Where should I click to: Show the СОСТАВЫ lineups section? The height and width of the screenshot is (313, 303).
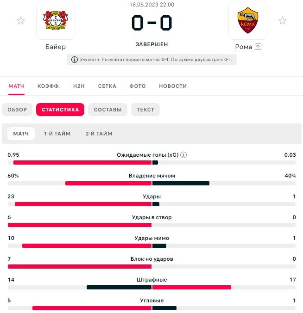pyautogui.click(x=107, y=110)
